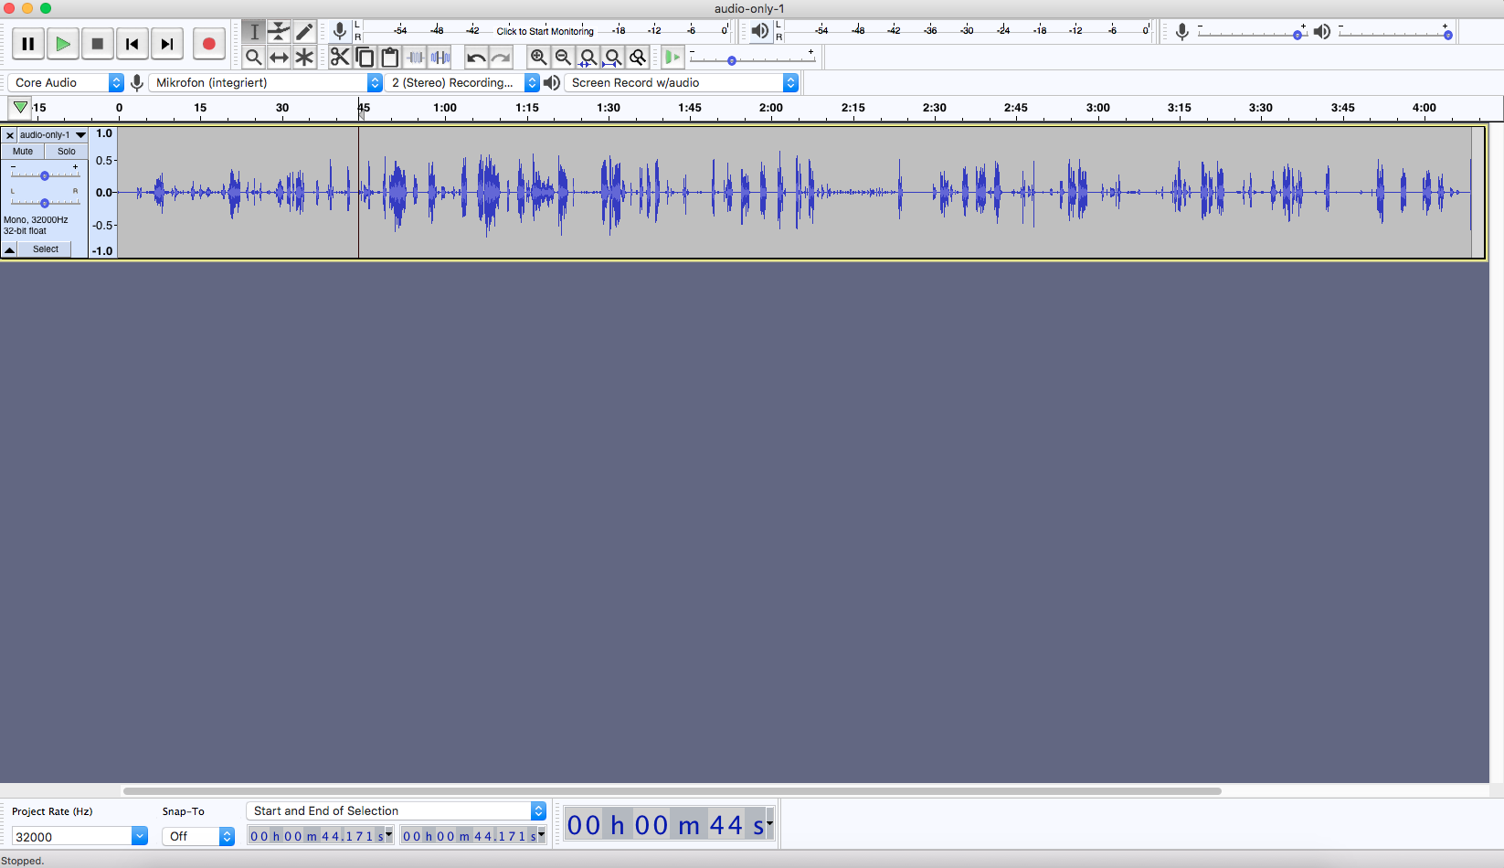Select the Envelope tool
Image resolution: width=1504 pixels, height=868 pixels.
(279, 31)
